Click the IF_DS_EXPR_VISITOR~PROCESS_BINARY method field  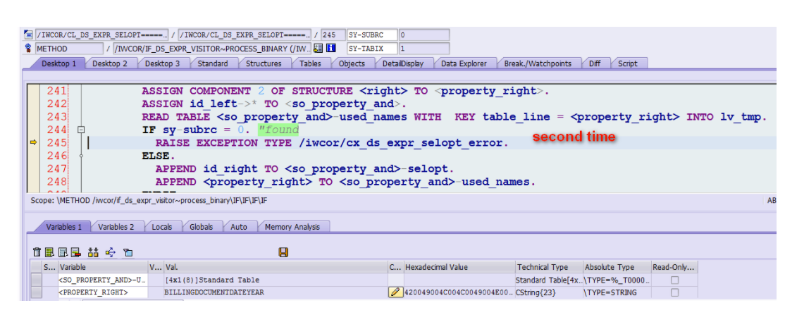coord(212,49)
